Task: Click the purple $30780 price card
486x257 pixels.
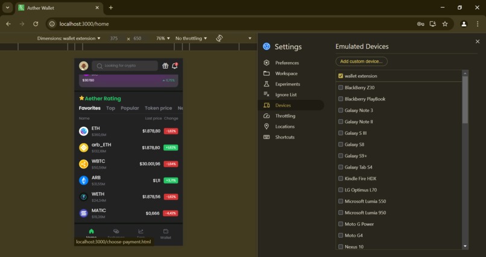Action: pyautogui.click(x=128, y=80)
